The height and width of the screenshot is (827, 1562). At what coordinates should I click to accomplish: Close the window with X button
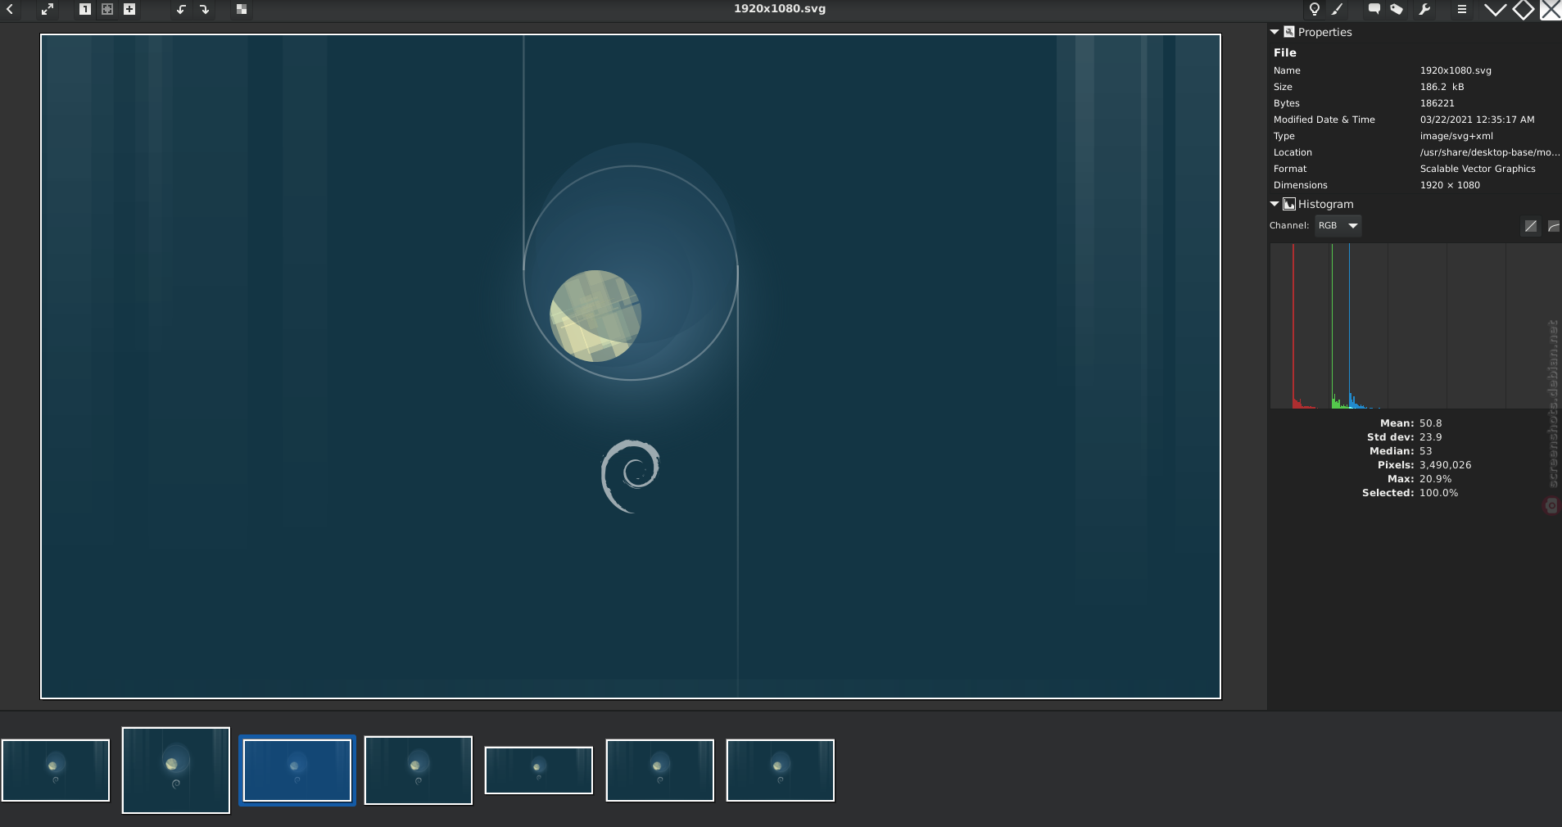(x=1551, y=10)
